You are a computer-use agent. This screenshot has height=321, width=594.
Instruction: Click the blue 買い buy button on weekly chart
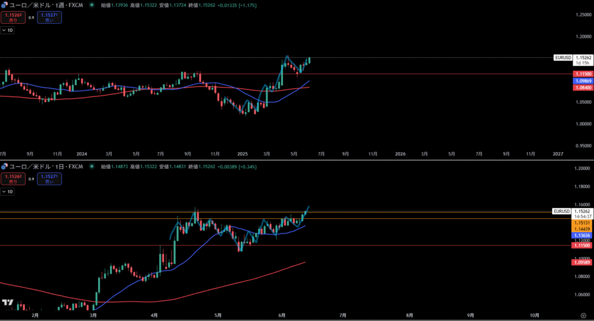pos(49,17)
